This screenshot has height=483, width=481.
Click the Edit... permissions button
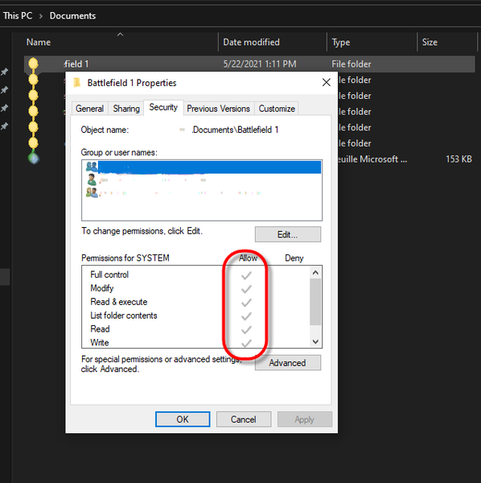click(288, 234)
